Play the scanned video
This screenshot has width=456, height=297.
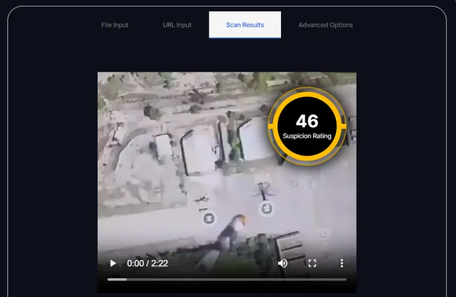click(113, 263)
